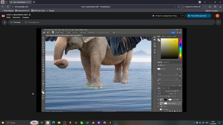Download the video with the download icon
The image size is (223, 125).
click(5, 22)
